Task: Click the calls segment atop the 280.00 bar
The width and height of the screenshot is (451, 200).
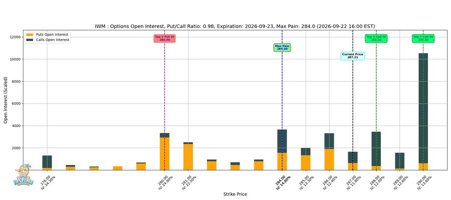Action: pyautogui.click(x=164, y=135)
